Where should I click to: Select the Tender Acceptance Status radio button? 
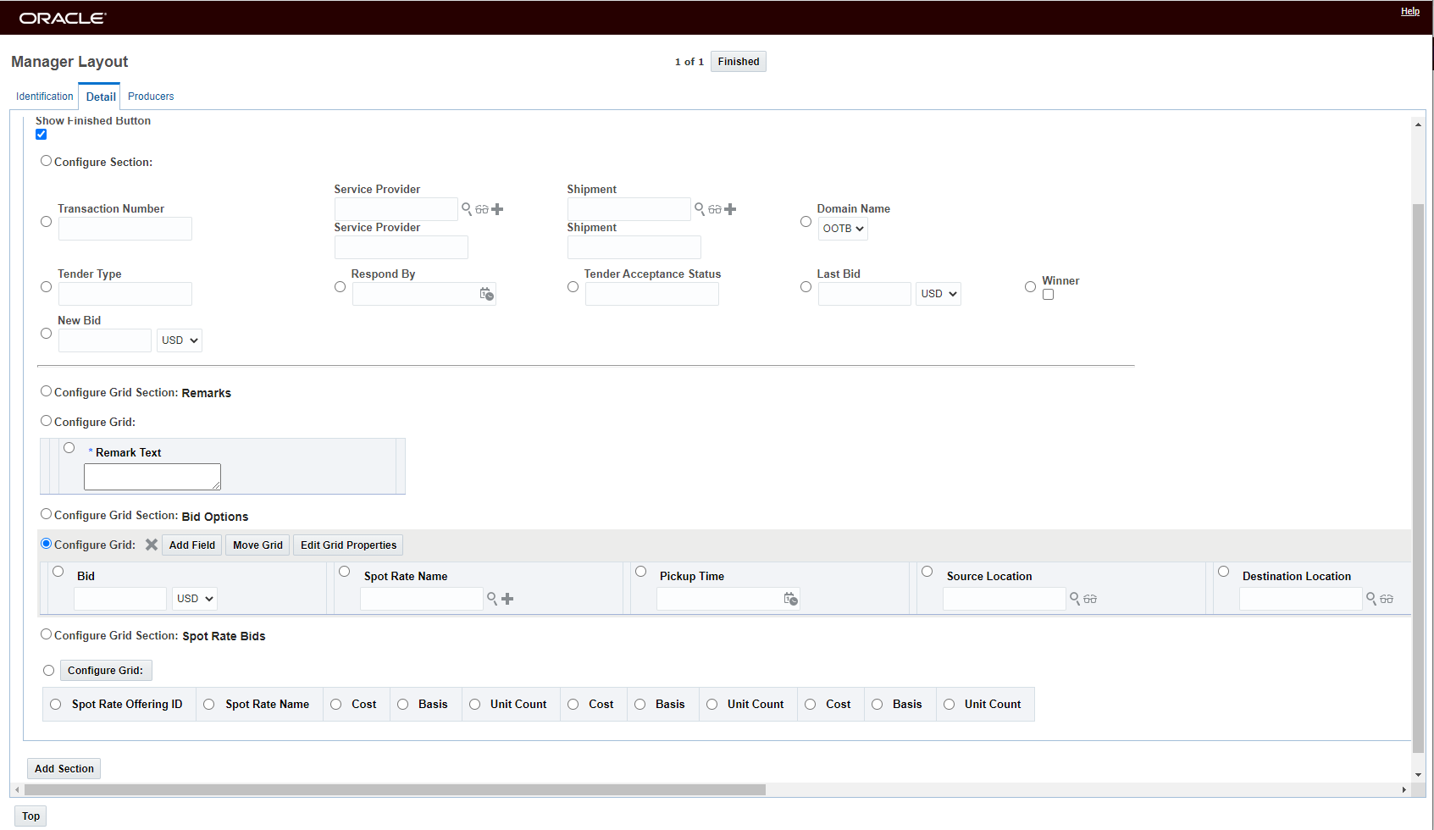[x=573, y=287]
